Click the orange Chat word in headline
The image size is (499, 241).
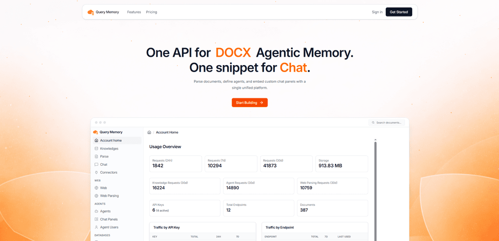coord(293,67)
